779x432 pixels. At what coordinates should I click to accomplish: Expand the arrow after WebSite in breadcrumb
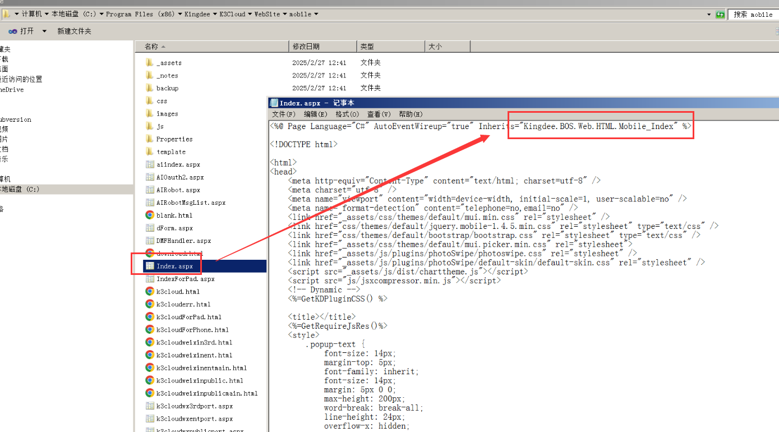coord(285,14)
